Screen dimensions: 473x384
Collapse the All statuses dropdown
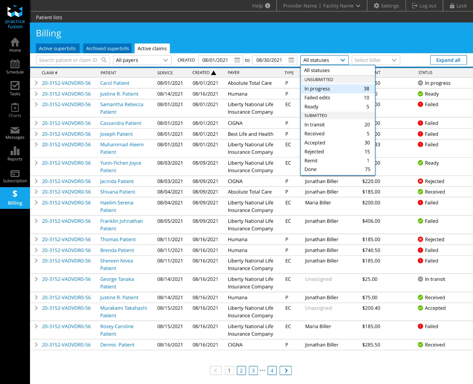[324, 60]
